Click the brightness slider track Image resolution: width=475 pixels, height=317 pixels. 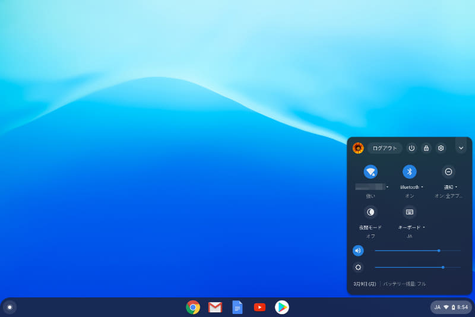click(418, 267)
